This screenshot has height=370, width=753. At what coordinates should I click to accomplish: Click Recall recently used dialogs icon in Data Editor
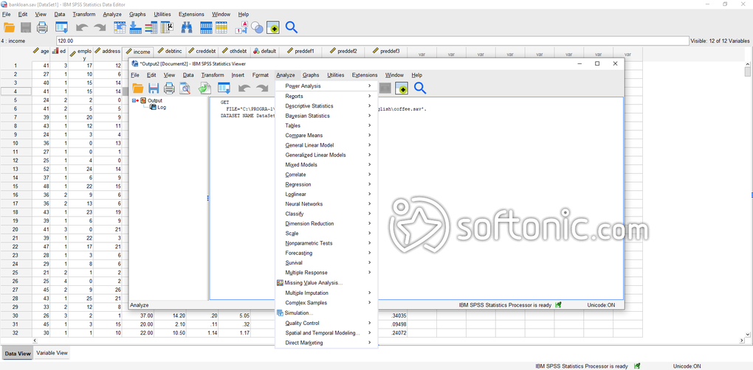pyautogui.click(x=61, y=27)
